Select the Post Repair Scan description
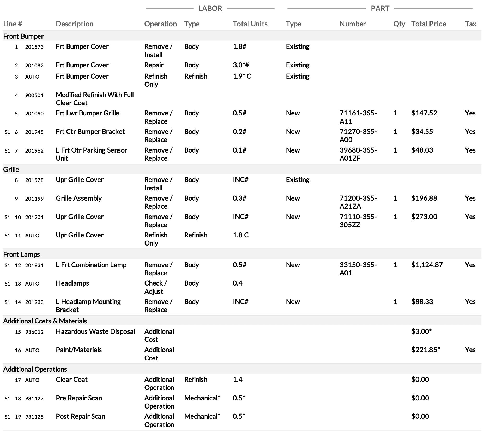484x431 pixels. (80, 416)
